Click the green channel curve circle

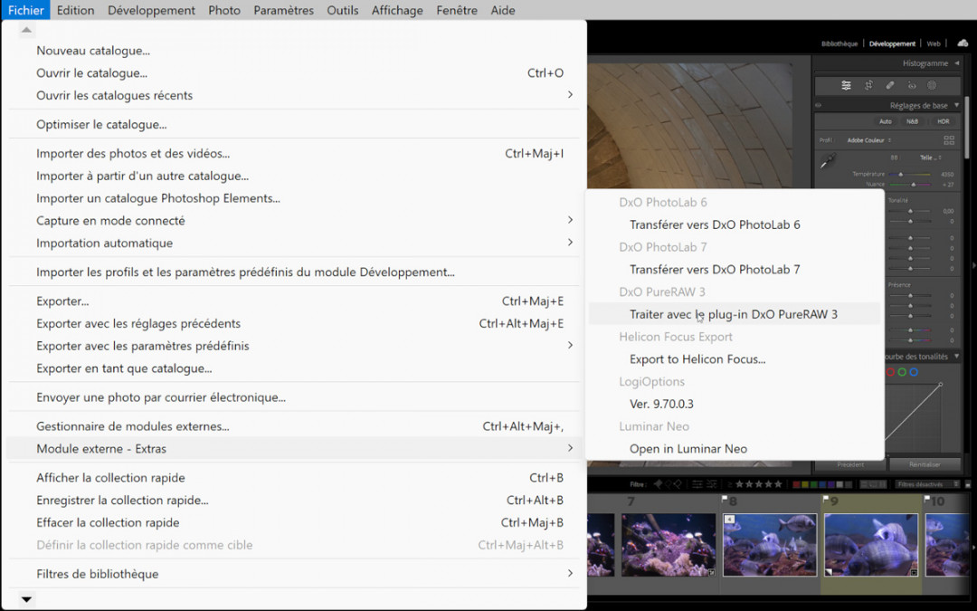pyautogui.click(x=902, y=372)
